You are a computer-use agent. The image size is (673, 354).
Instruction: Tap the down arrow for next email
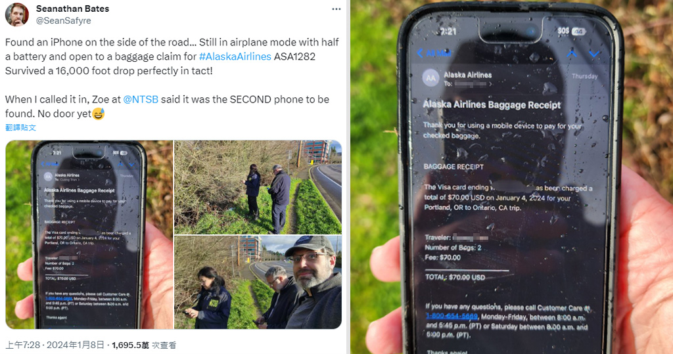click(594, 54)
